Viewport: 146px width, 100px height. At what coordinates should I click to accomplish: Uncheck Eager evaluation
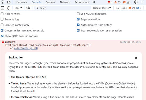pyautogui.click(x=78, y=19)
